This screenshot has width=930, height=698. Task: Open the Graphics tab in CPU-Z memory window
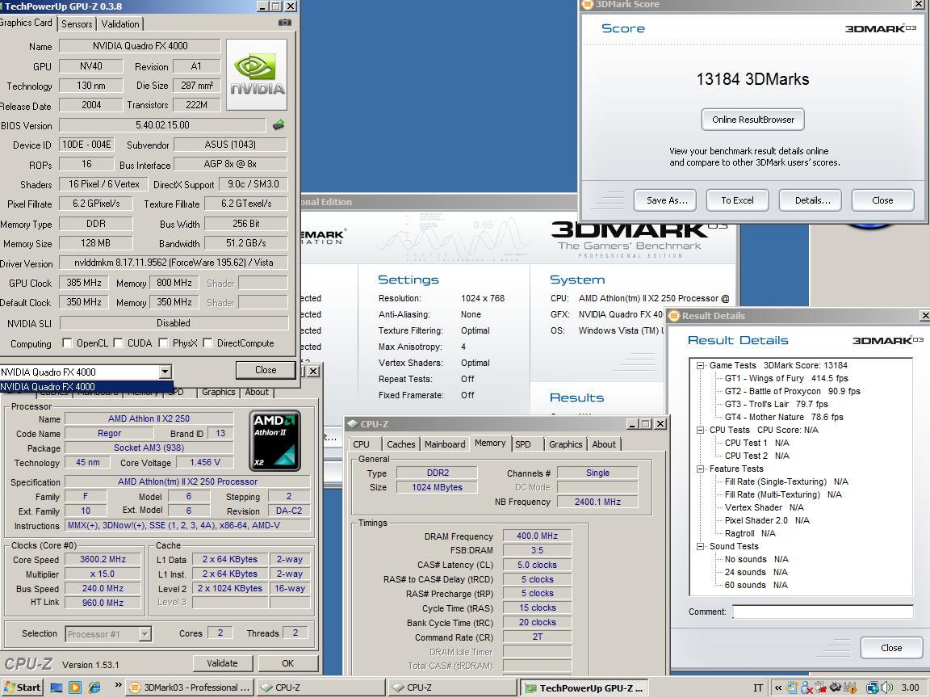[x=565, y=444]
